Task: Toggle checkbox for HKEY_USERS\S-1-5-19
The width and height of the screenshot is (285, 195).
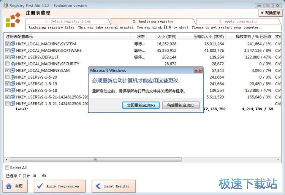Action: point(8,83)
